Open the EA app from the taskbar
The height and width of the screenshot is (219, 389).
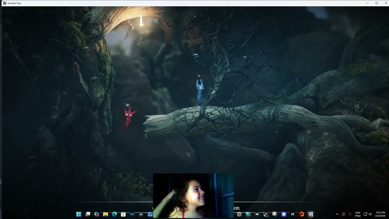coord(301,214)
